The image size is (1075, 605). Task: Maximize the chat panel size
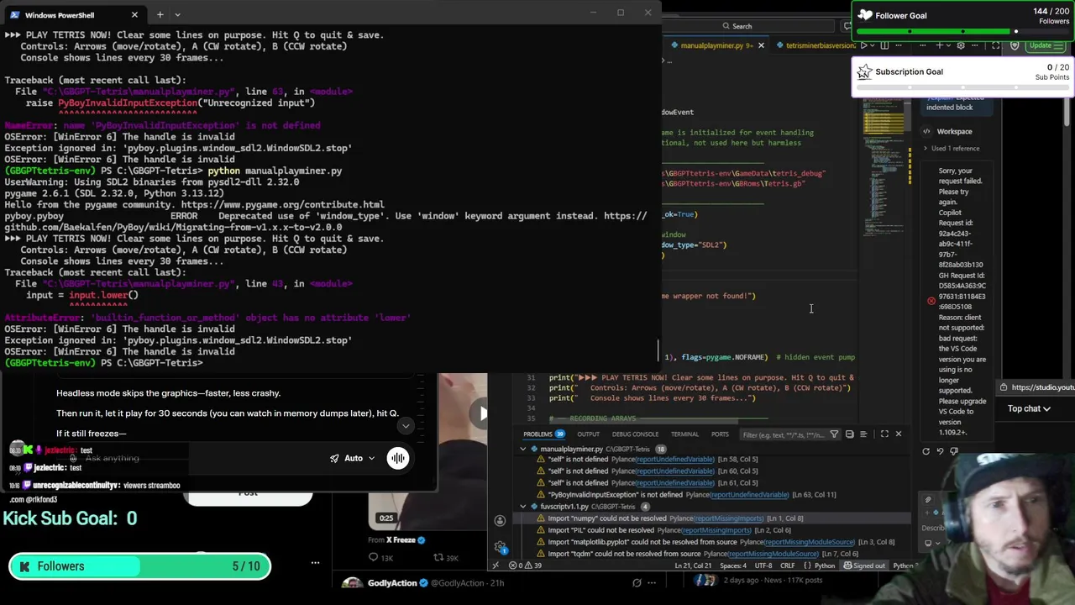[995, 45]
